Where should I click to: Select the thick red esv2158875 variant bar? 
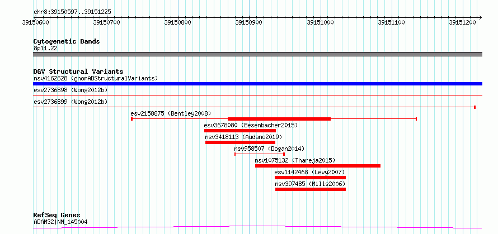279,119
